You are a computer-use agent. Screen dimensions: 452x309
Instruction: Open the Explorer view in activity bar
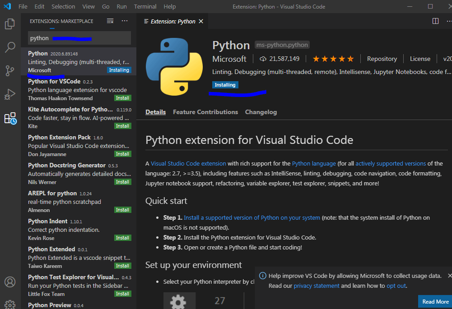10,23
